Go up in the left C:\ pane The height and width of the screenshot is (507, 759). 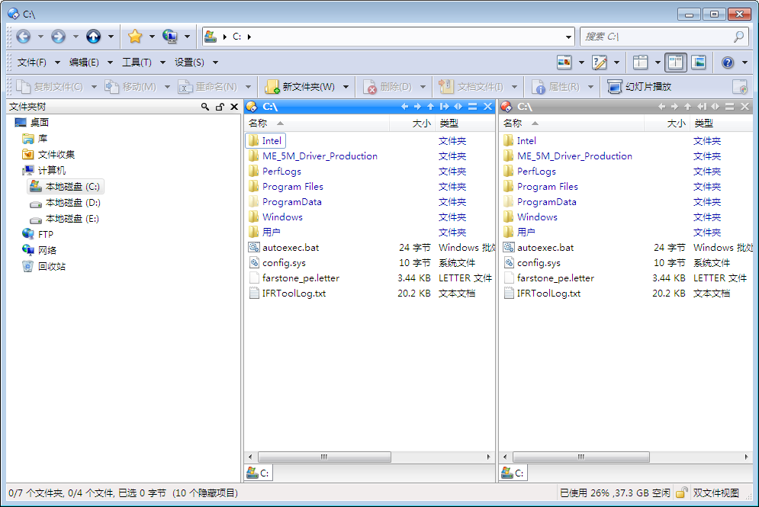tap(430, 107)
